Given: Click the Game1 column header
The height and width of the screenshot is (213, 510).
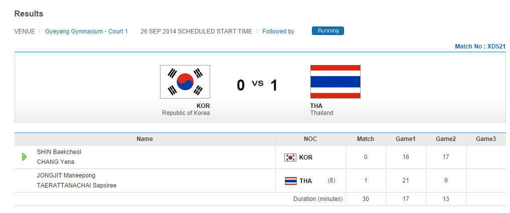Looking at the screenshot, I should (x=406, y=139).
